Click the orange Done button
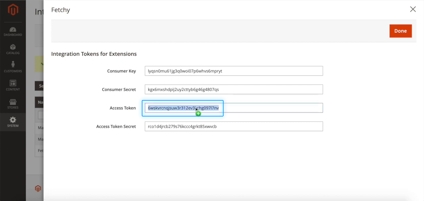The height and width of the screenshot is (201, 424). [x=400, y=31]
